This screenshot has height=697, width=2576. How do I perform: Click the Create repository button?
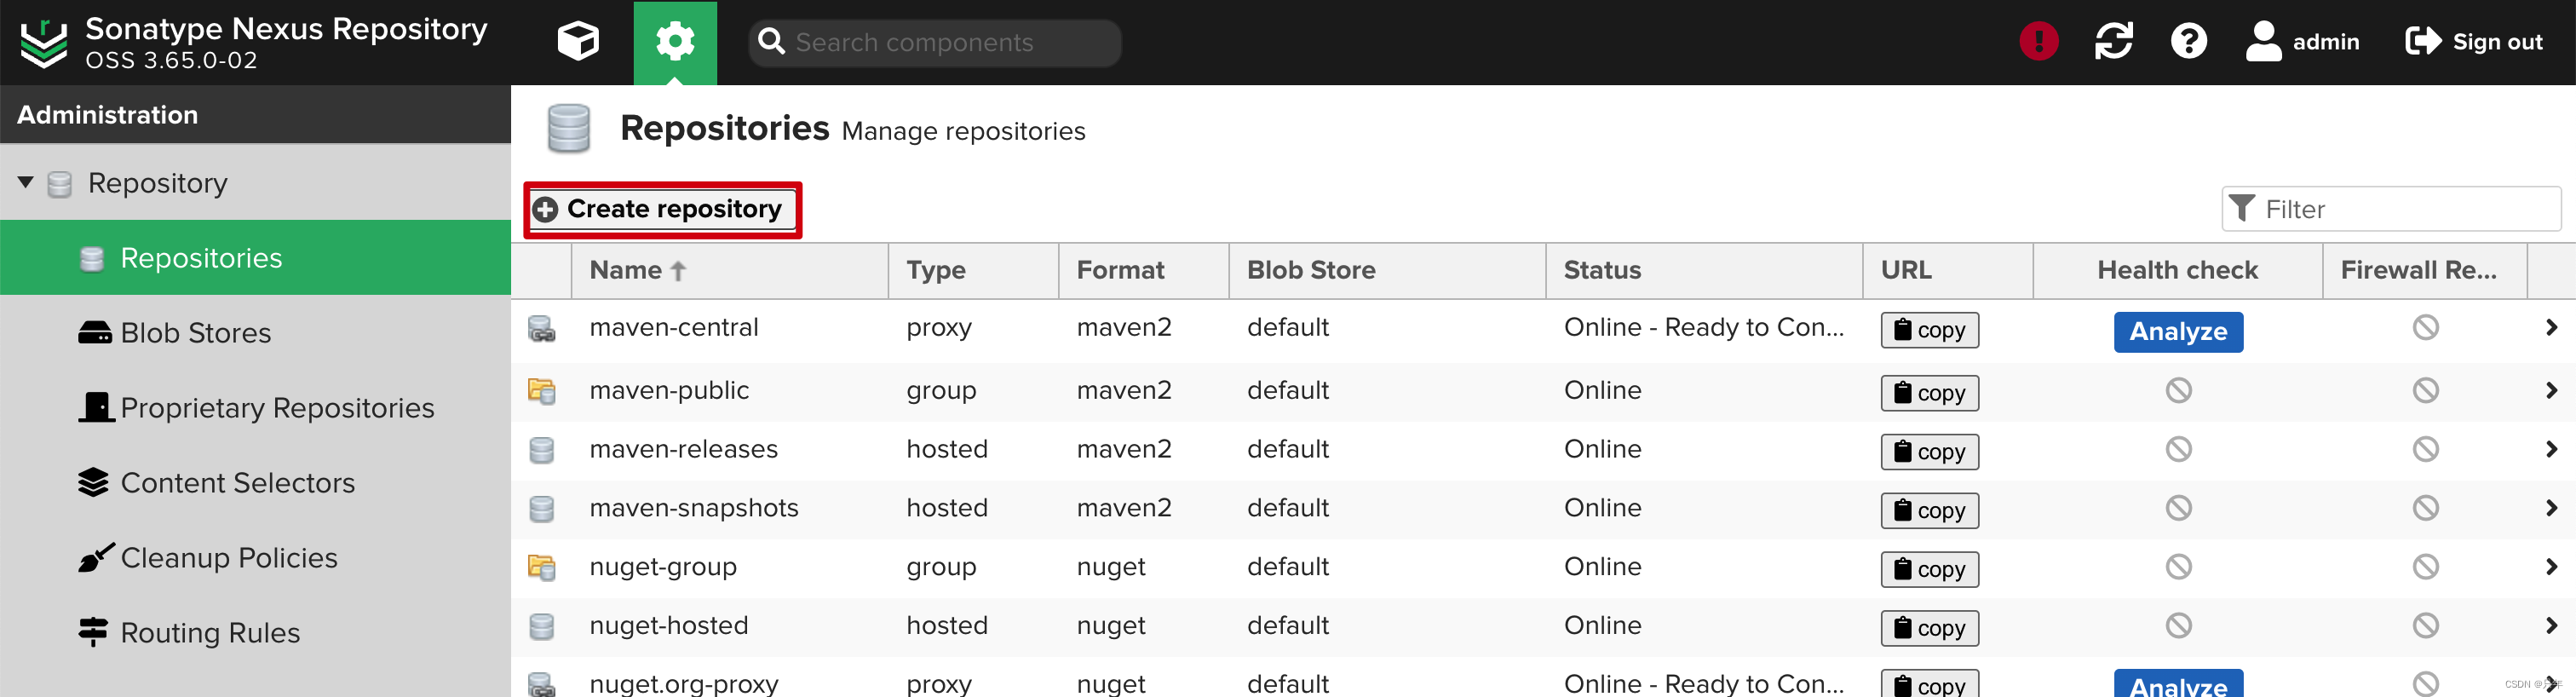[662, 209]
